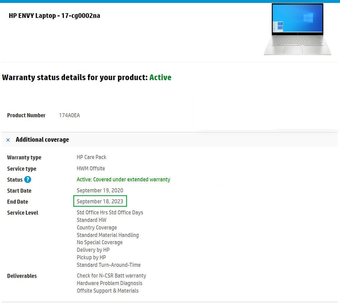Select the HP ENVY Laptop product title

(x=54, y=16)
